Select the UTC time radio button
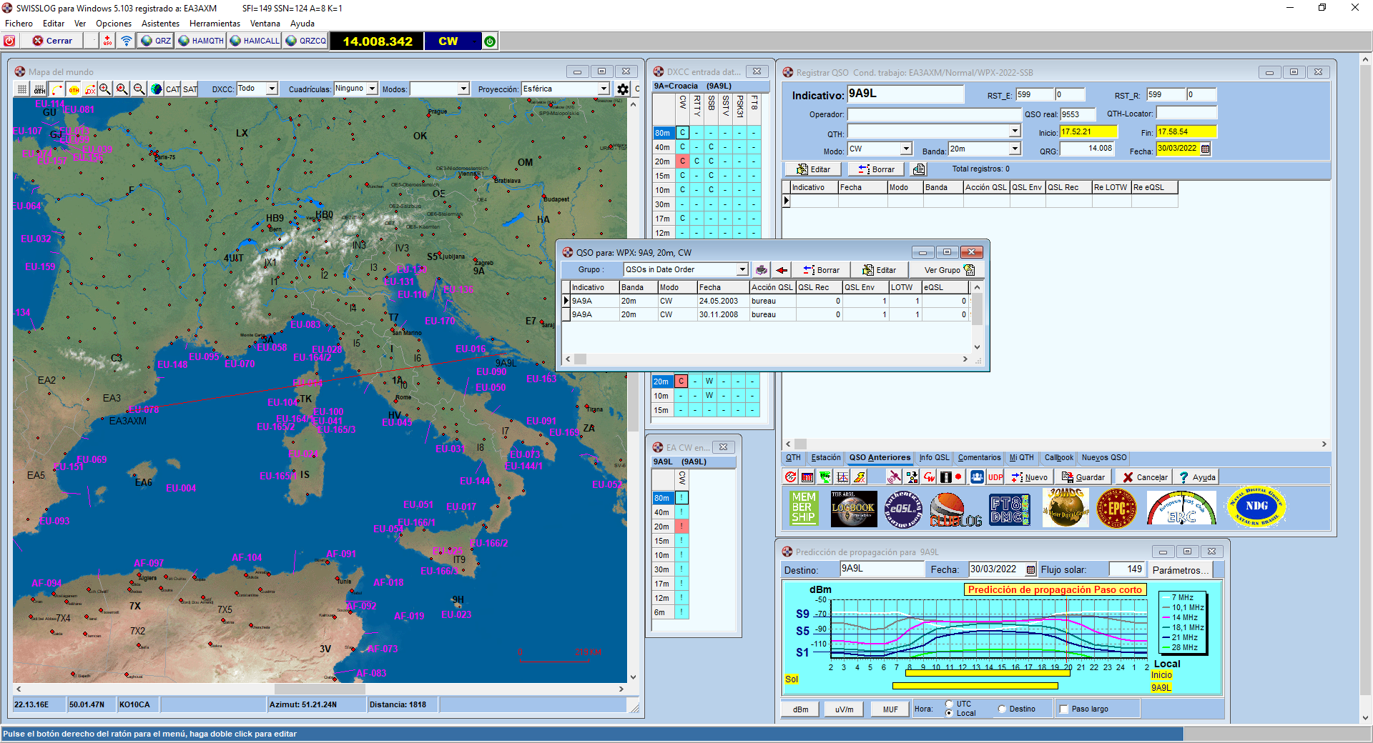The width and height of the screenshot is (1373, 743). 949,704
